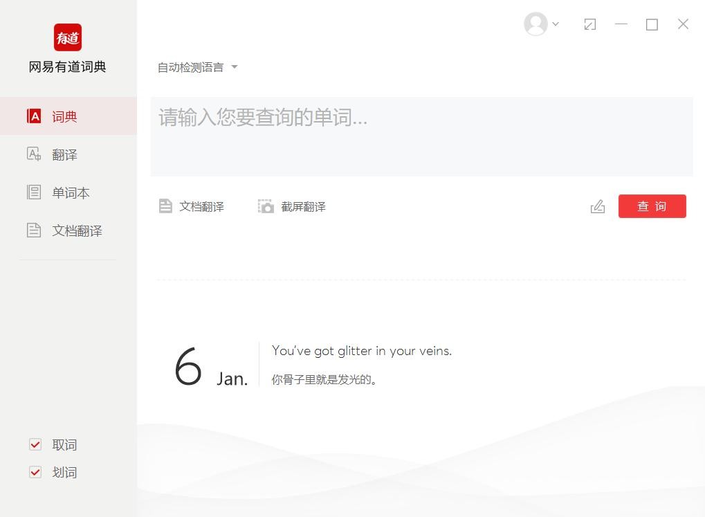Click the translation 你骨子里就是发光的。
Image resolution: width=705 pixels, height=517 pixels.
pyautogui.click(x=324, y=379)
